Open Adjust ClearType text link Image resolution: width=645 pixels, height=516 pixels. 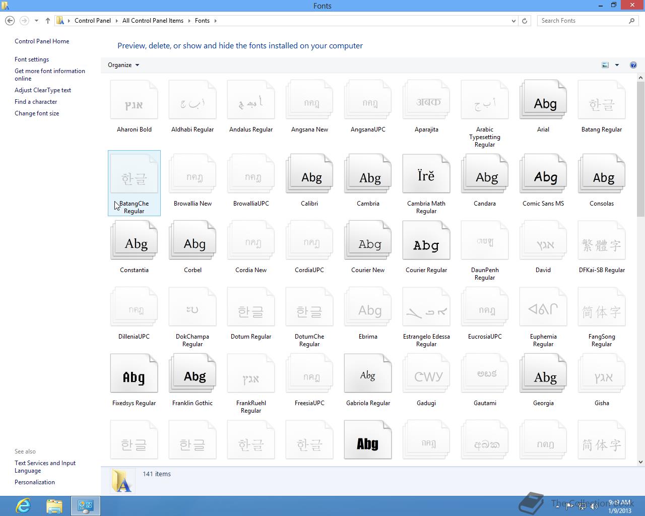click(43, 90)
